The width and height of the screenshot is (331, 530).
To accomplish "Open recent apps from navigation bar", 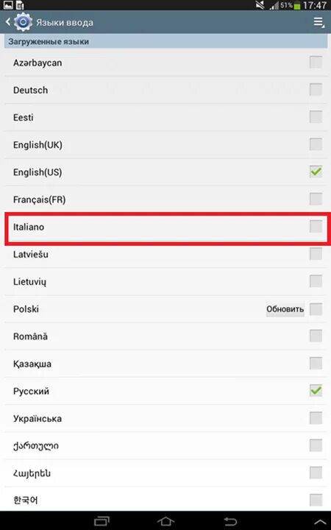I will tap(102, 521).
